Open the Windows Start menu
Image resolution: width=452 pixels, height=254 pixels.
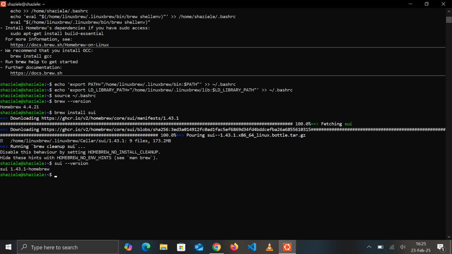8,247
